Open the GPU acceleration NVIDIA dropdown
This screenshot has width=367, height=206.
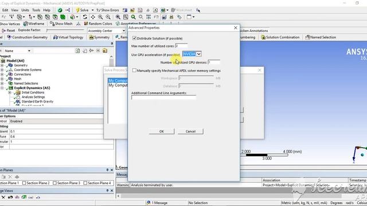click(x=198, y=54)
